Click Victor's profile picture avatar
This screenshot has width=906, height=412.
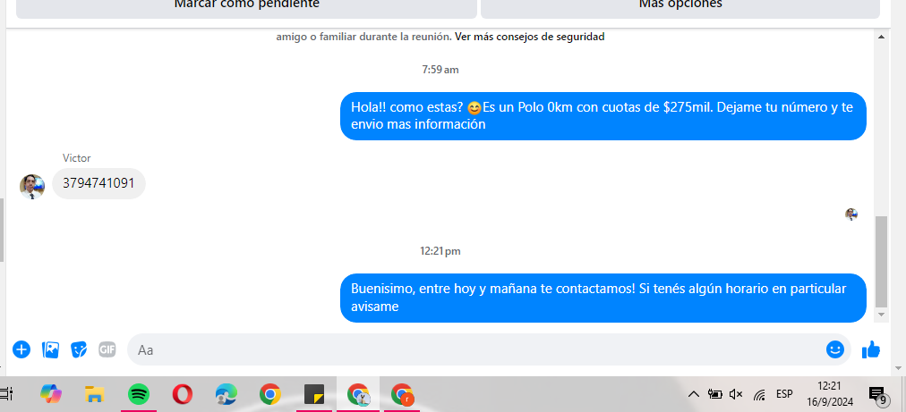click(32, 186)
